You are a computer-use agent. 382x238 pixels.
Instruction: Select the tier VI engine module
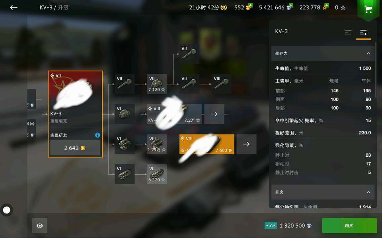click(x=125, y=144)
